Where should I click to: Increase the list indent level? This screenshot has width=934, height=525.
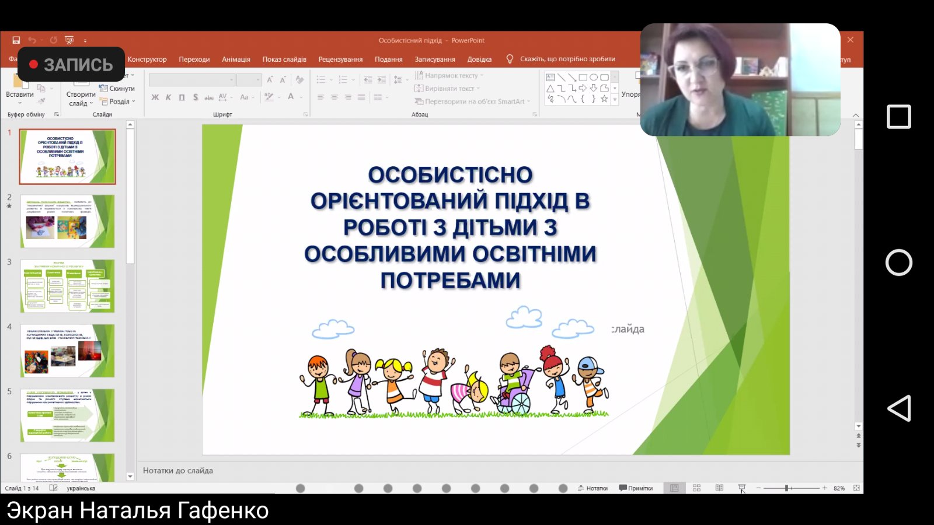381,80
